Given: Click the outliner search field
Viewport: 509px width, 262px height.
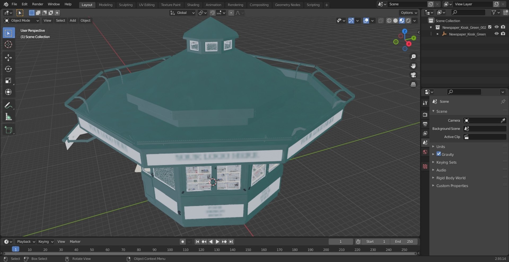Looking at the screenshot, I should [468, 12].
